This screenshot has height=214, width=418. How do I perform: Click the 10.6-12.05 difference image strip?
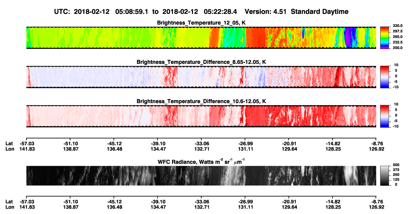201,116
